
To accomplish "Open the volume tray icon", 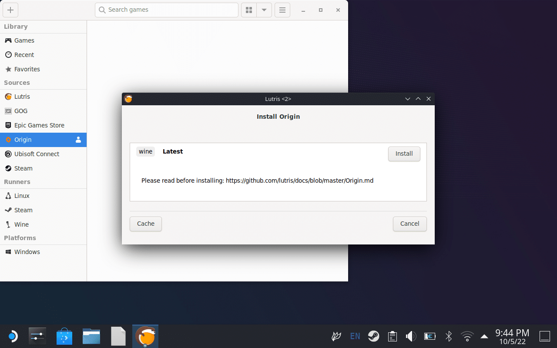I will click(411, 336).
